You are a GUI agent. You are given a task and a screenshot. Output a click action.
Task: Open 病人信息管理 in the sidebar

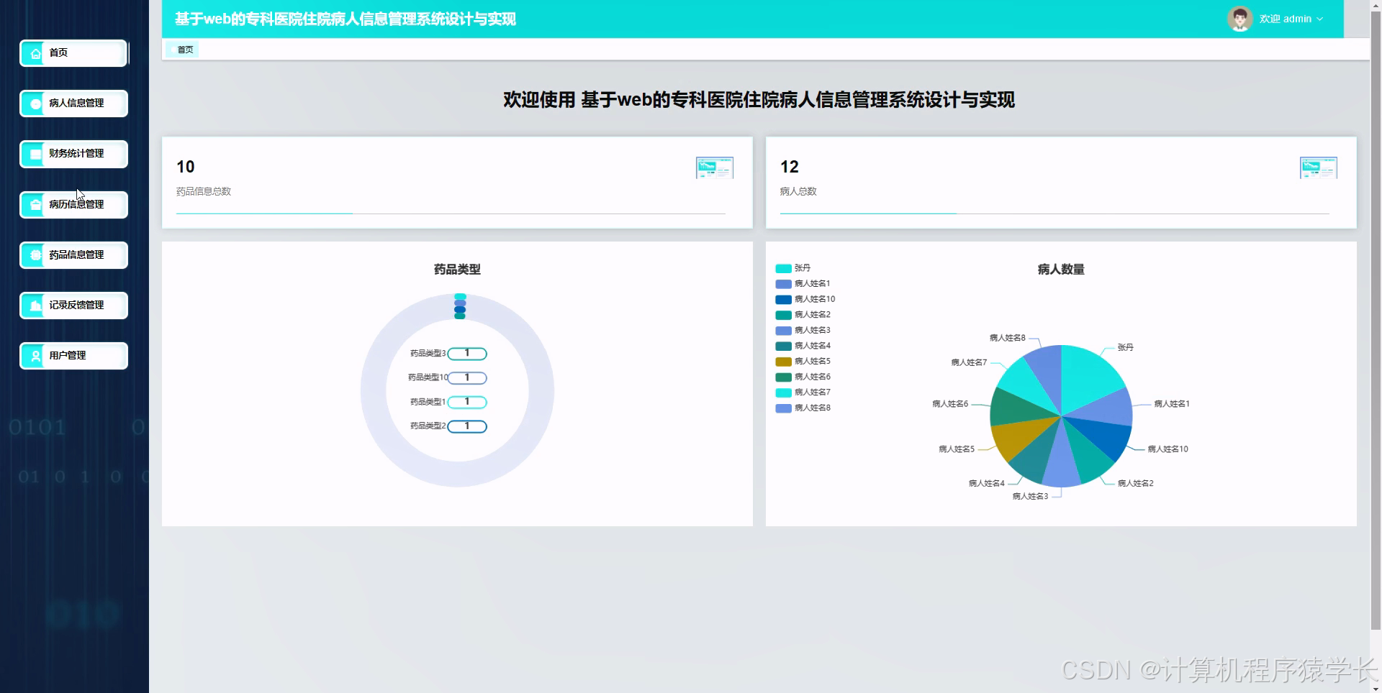73,104
